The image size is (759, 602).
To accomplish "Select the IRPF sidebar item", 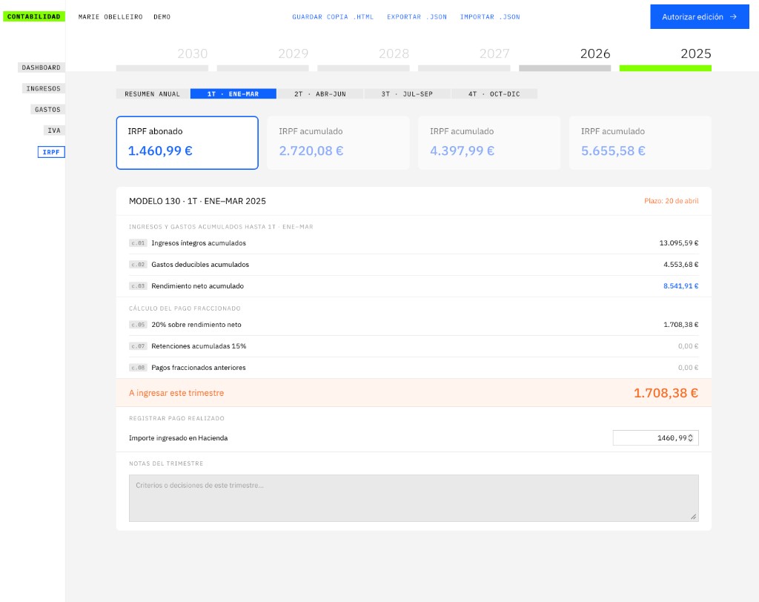I will [x=51, y=152].
